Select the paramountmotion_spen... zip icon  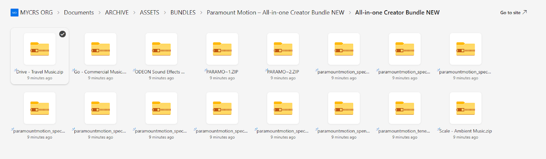click(x=344, y=108)
